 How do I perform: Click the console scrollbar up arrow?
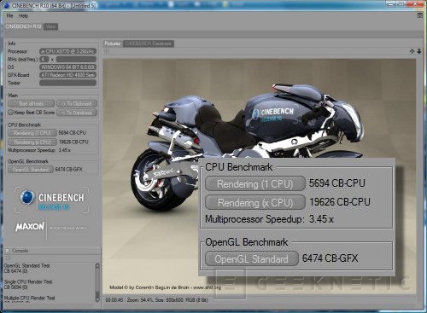point(97,266)
